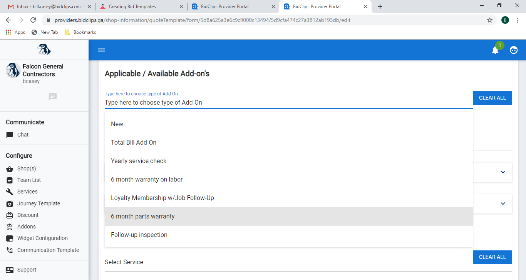Screen dimensions: 526x280
Task: Open the New Tab bookmark
Action: click(45, 32)
